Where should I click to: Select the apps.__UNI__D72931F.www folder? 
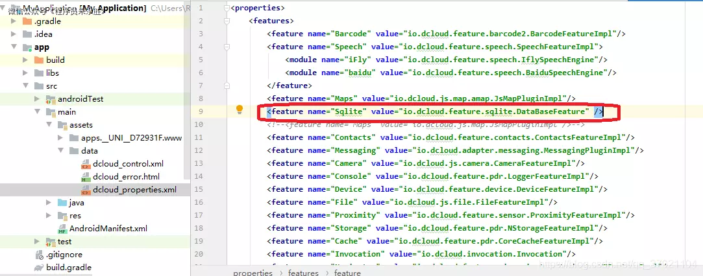coord(131,138)
